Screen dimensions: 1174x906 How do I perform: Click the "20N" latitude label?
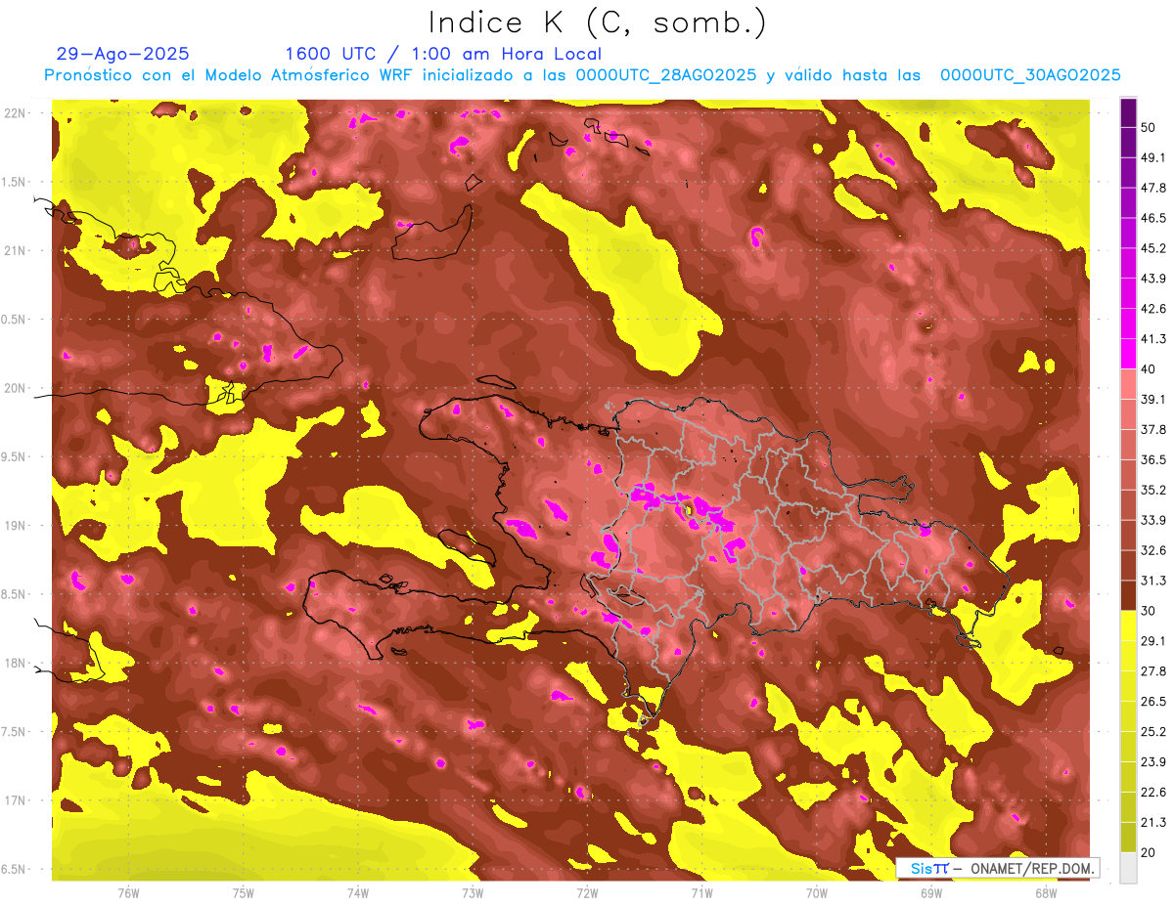click(15, 388)
